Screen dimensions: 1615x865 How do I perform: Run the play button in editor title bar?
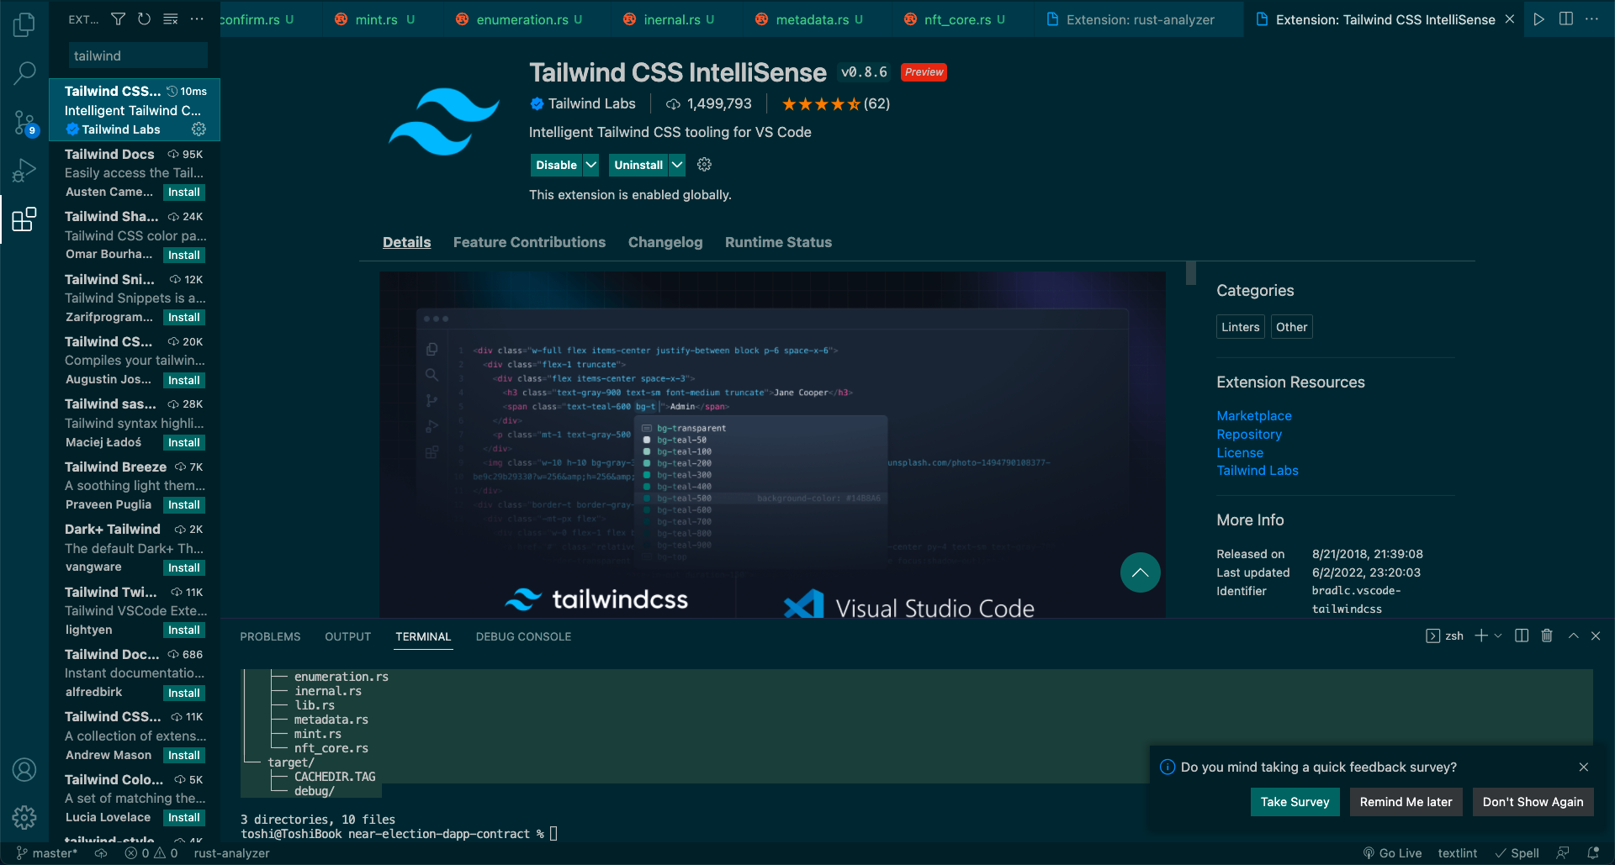(x=1538, y=18)
